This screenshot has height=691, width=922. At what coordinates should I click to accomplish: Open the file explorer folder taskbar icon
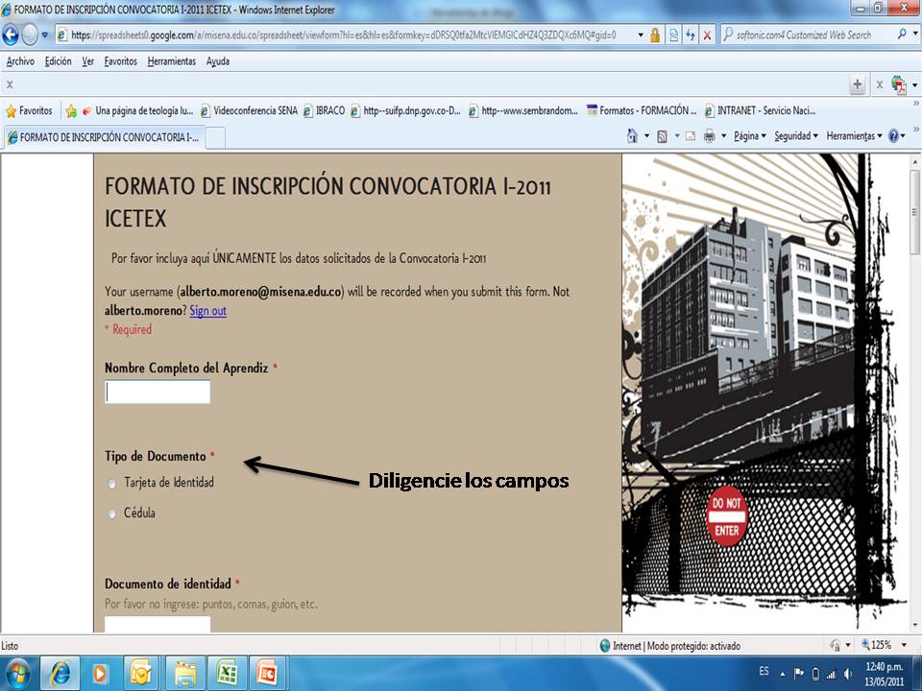[185, 674]
